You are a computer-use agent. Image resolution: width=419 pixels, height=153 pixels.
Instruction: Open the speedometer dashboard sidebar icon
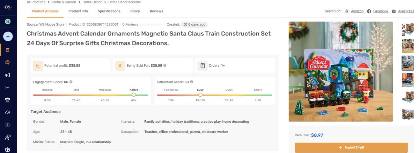click(x=8, y=112)
